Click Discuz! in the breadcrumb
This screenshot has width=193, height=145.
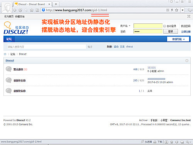23,54
